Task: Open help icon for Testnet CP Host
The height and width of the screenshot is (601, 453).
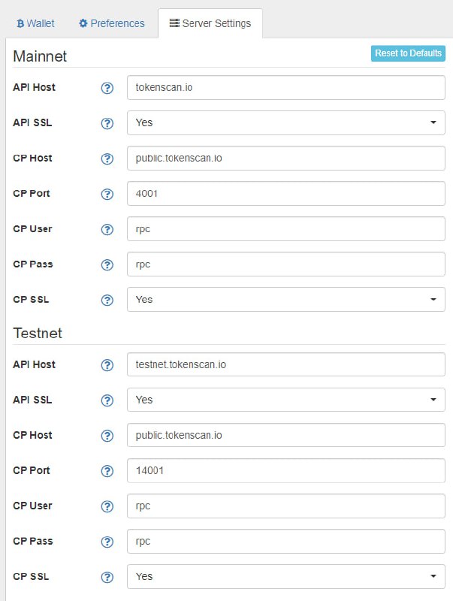Action: click(107, 436)
